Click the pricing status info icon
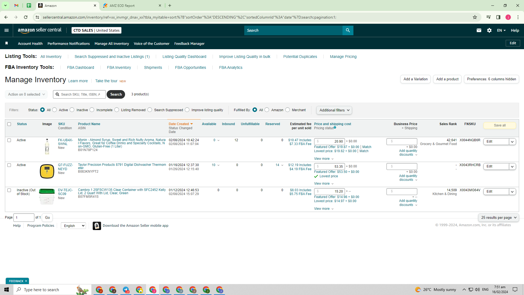524x295 pixels. click(335, 128)
